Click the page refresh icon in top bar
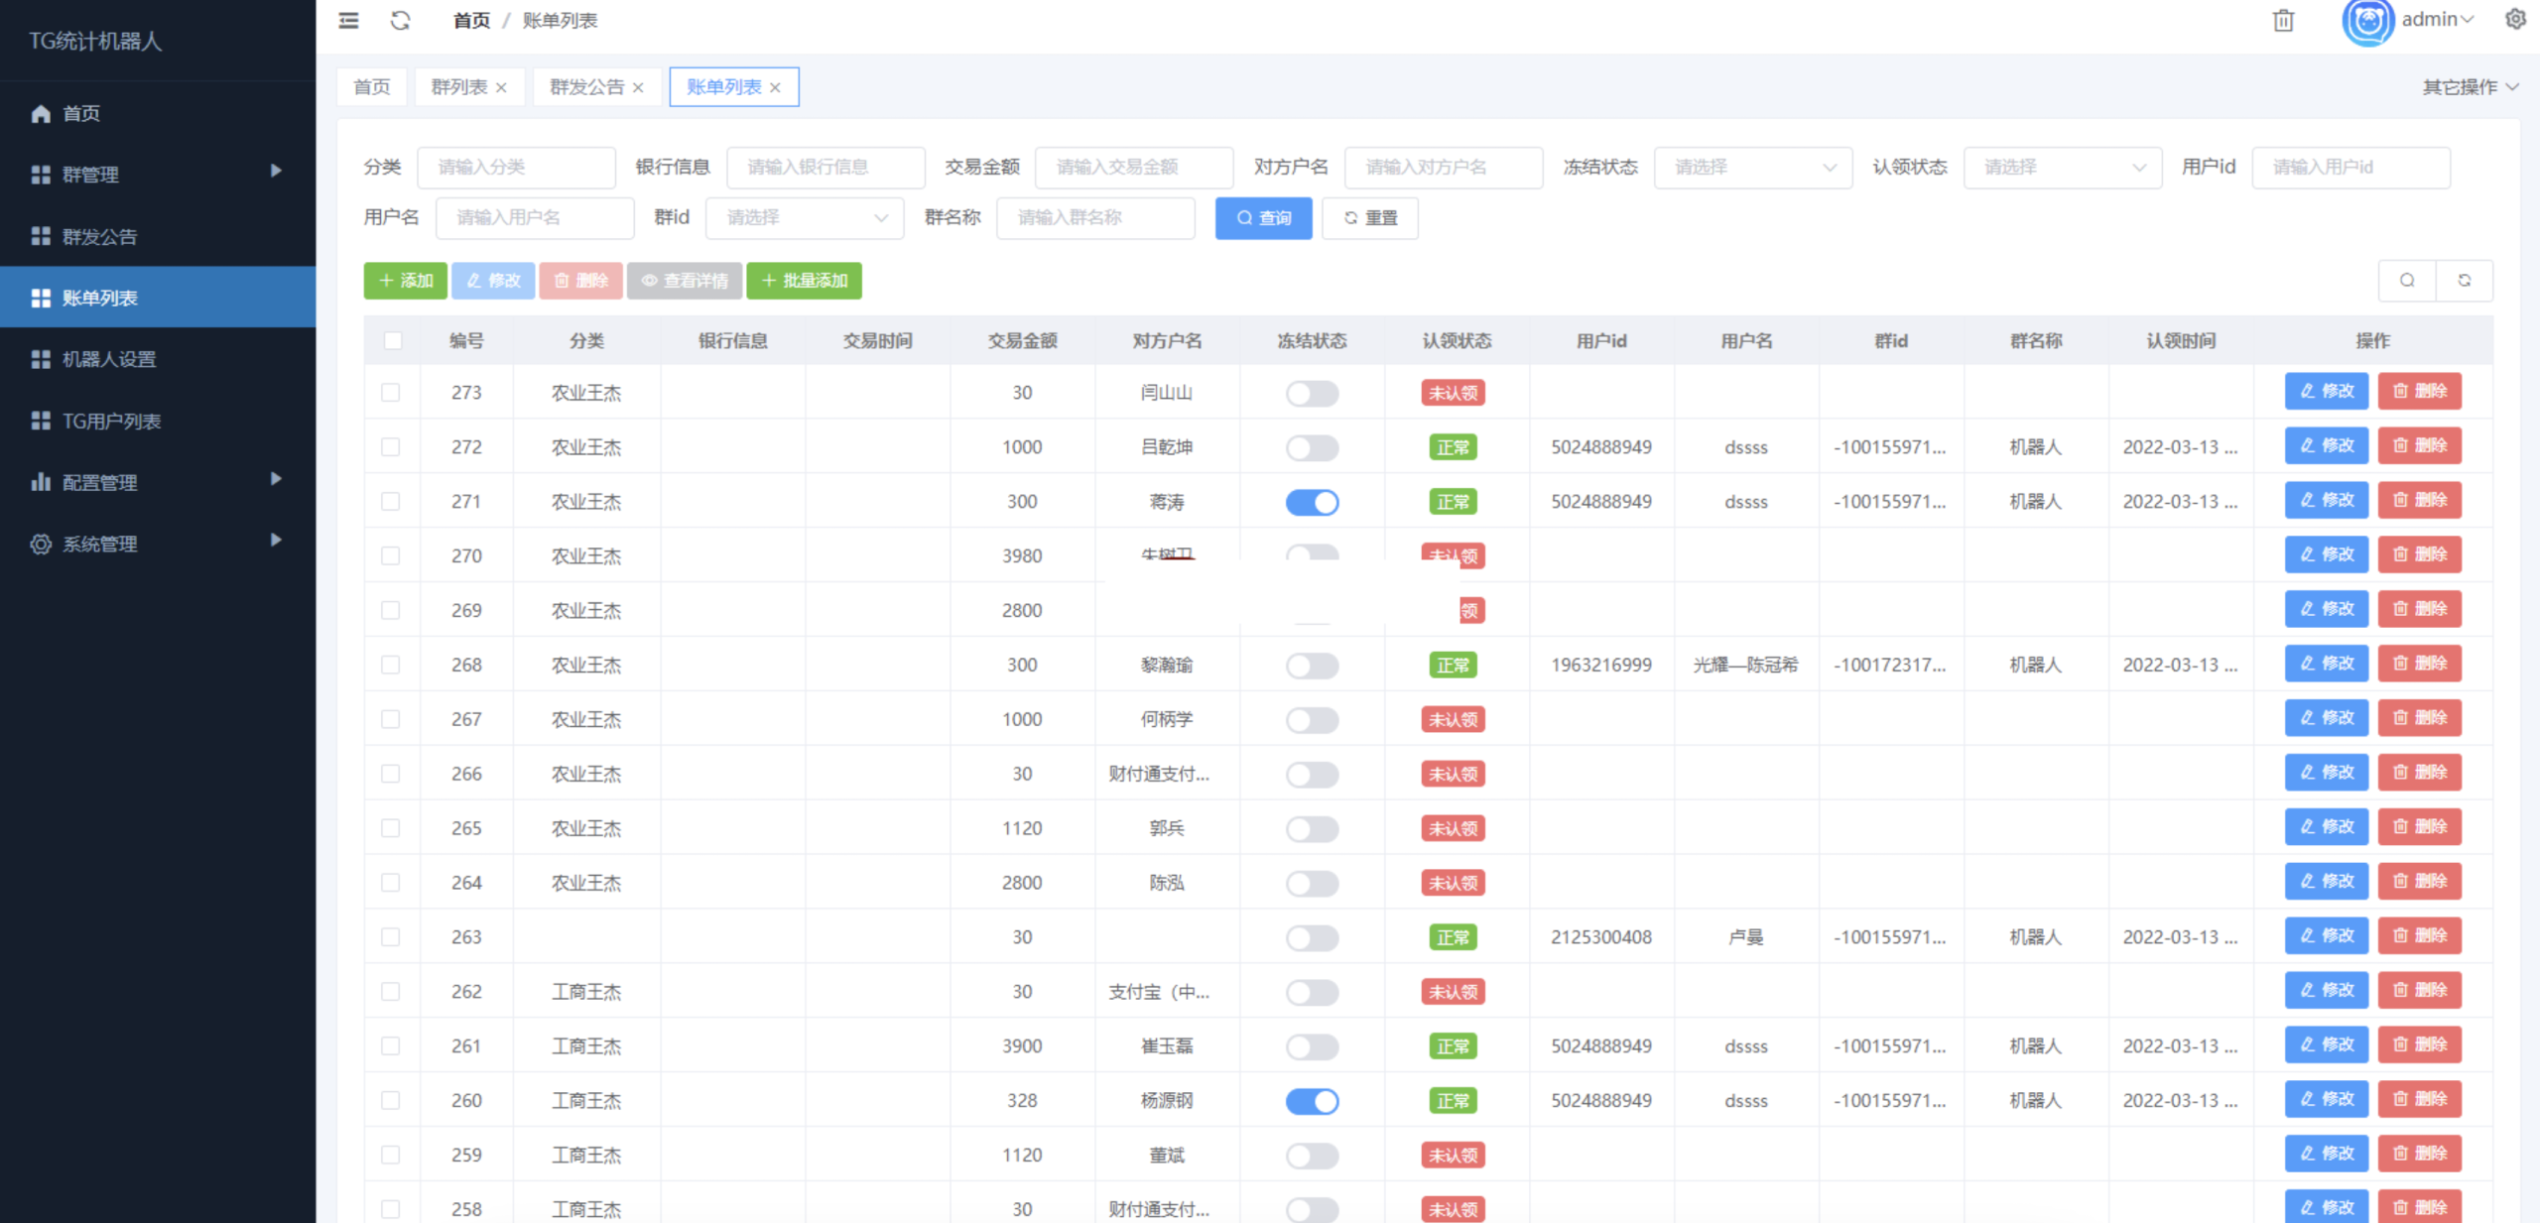The width and height of the screenshot is (2540, 1223). tap(401, 20)
